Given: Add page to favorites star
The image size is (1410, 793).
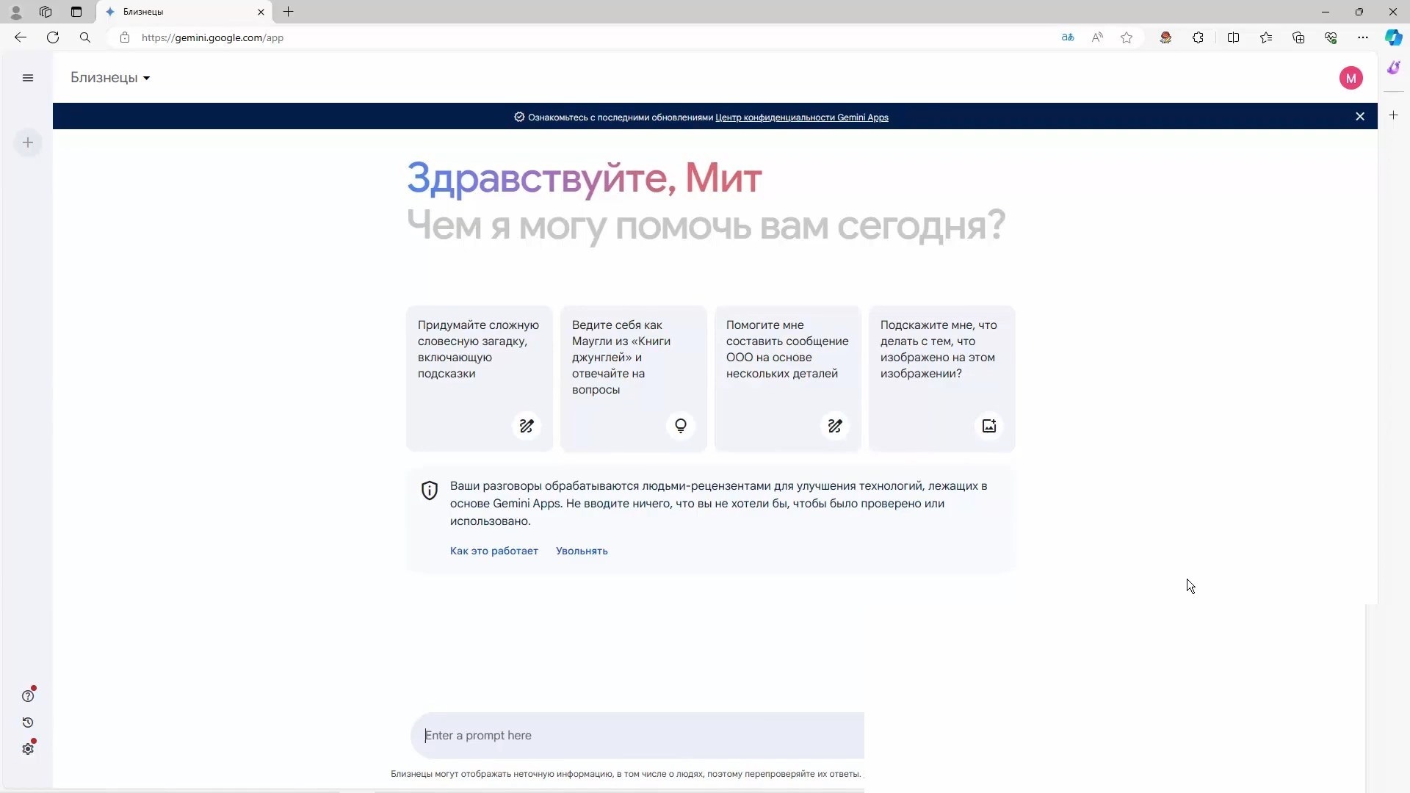Looking at the screenshot, I should tap(1127, 37).
